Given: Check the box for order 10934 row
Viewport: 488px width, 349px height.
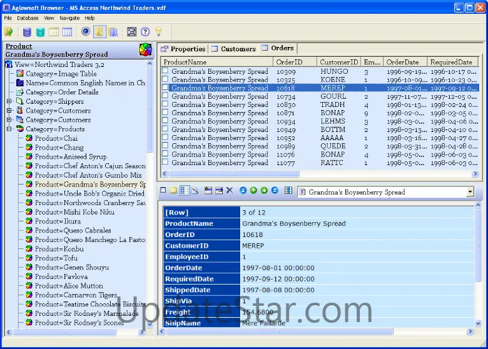Looking at the screenshot, I should tap(165, 120).
